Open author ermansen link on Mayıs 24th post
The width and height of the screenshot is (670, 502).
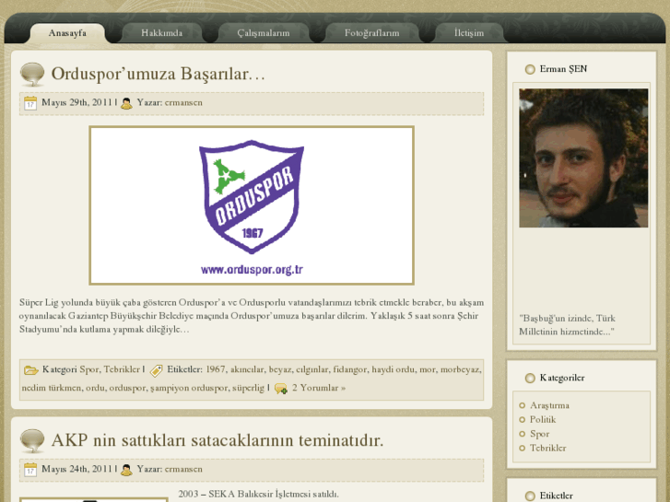point(183,469)
